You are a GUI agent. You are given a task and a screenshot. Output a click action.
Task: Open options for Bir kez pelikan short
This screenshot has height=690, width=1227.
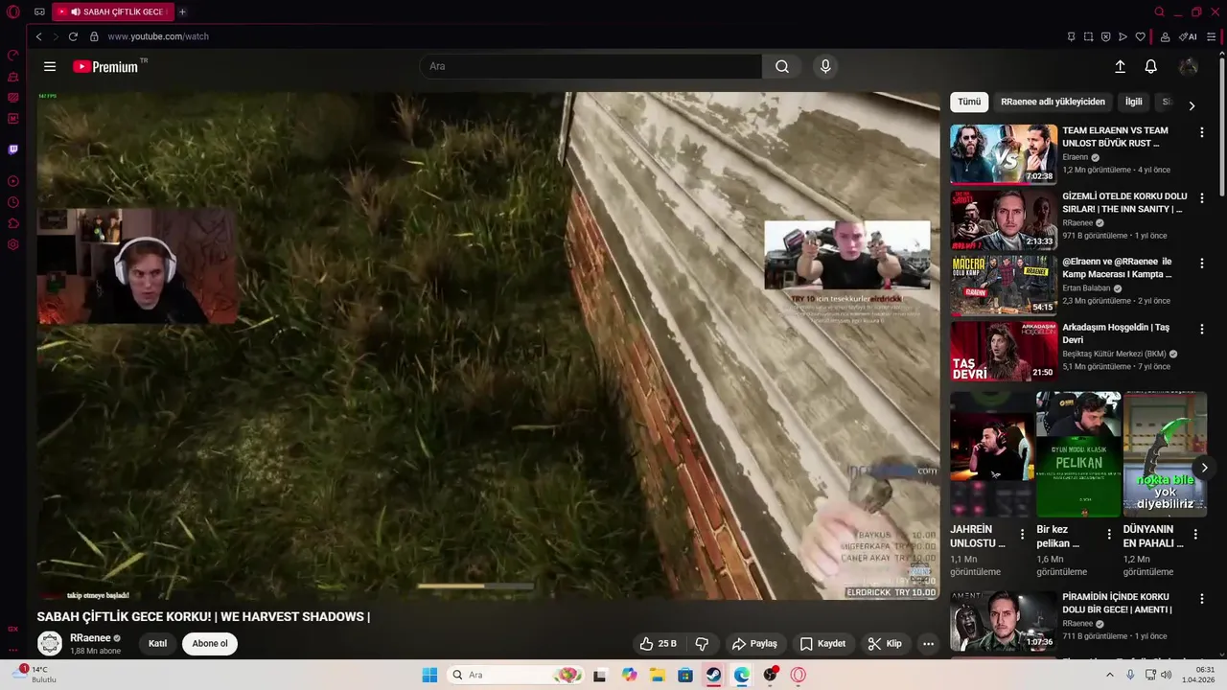(x=1109, y=534)
